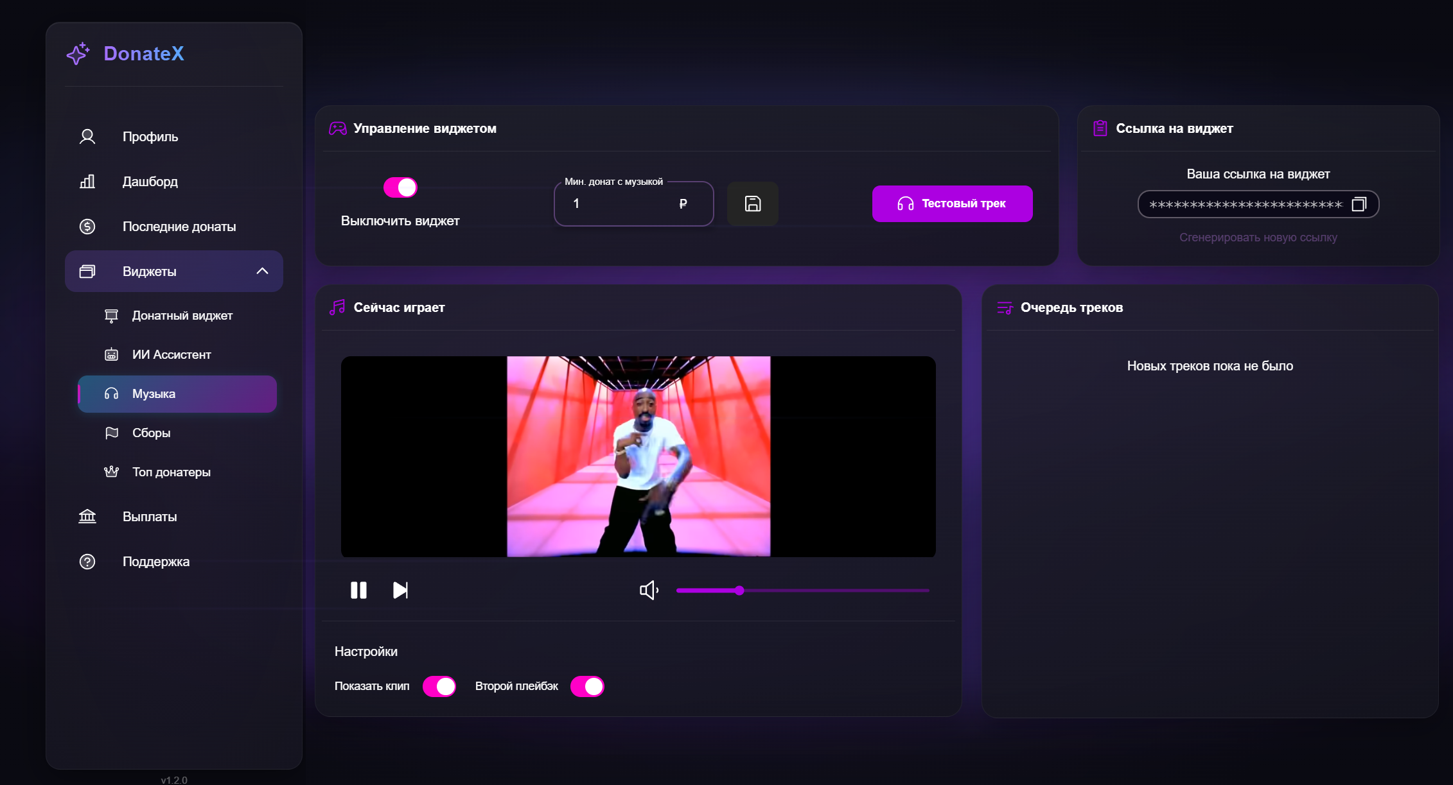The image size is (1453, 785).
Task: Open the Сборы page
Action: pyautogui.click(x=177, y=433)
